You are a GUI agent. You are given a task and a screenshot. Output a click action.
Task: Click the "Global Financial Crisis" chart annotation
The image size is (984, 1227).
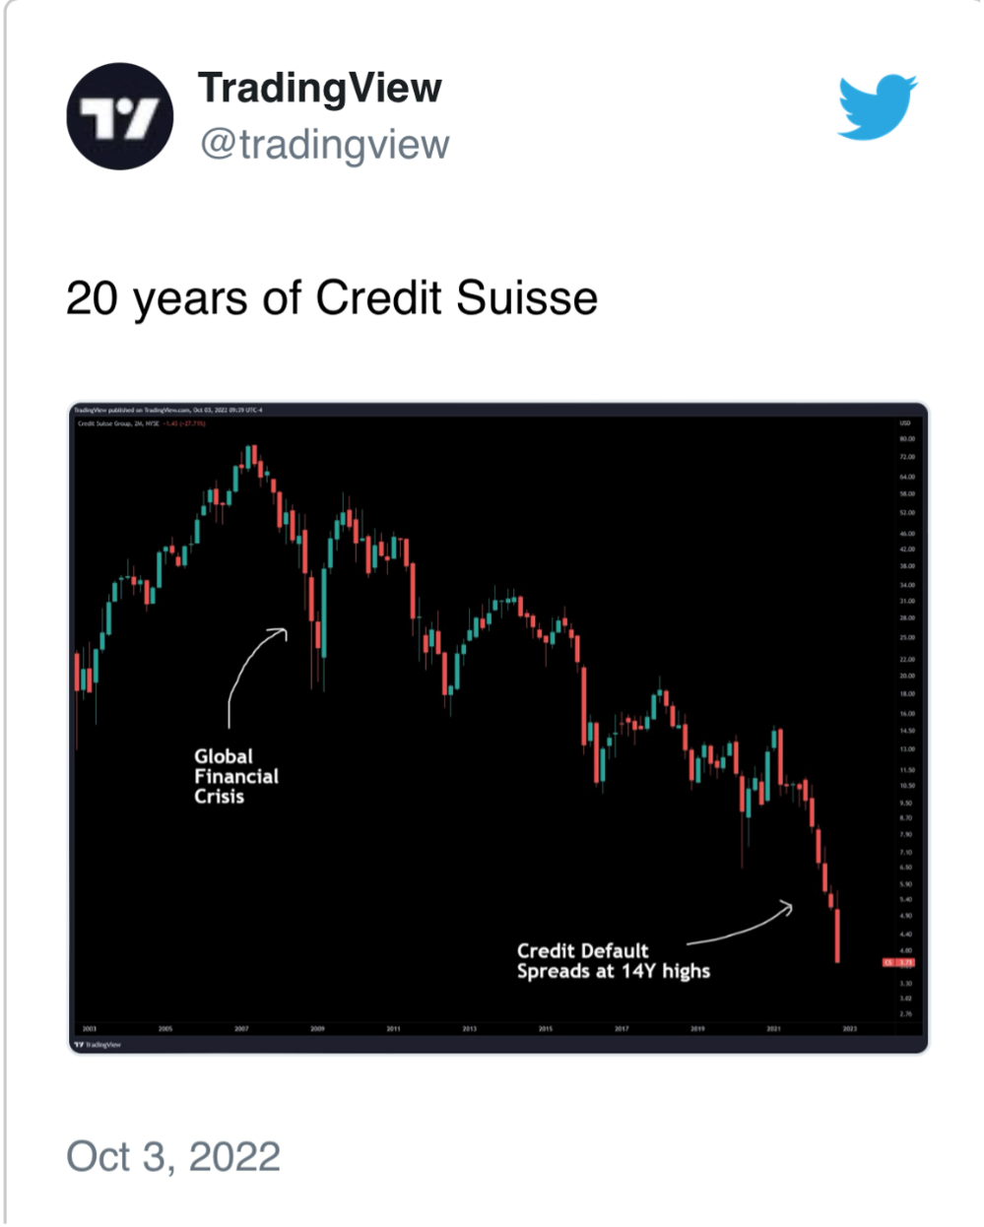[x=235, y=776]
